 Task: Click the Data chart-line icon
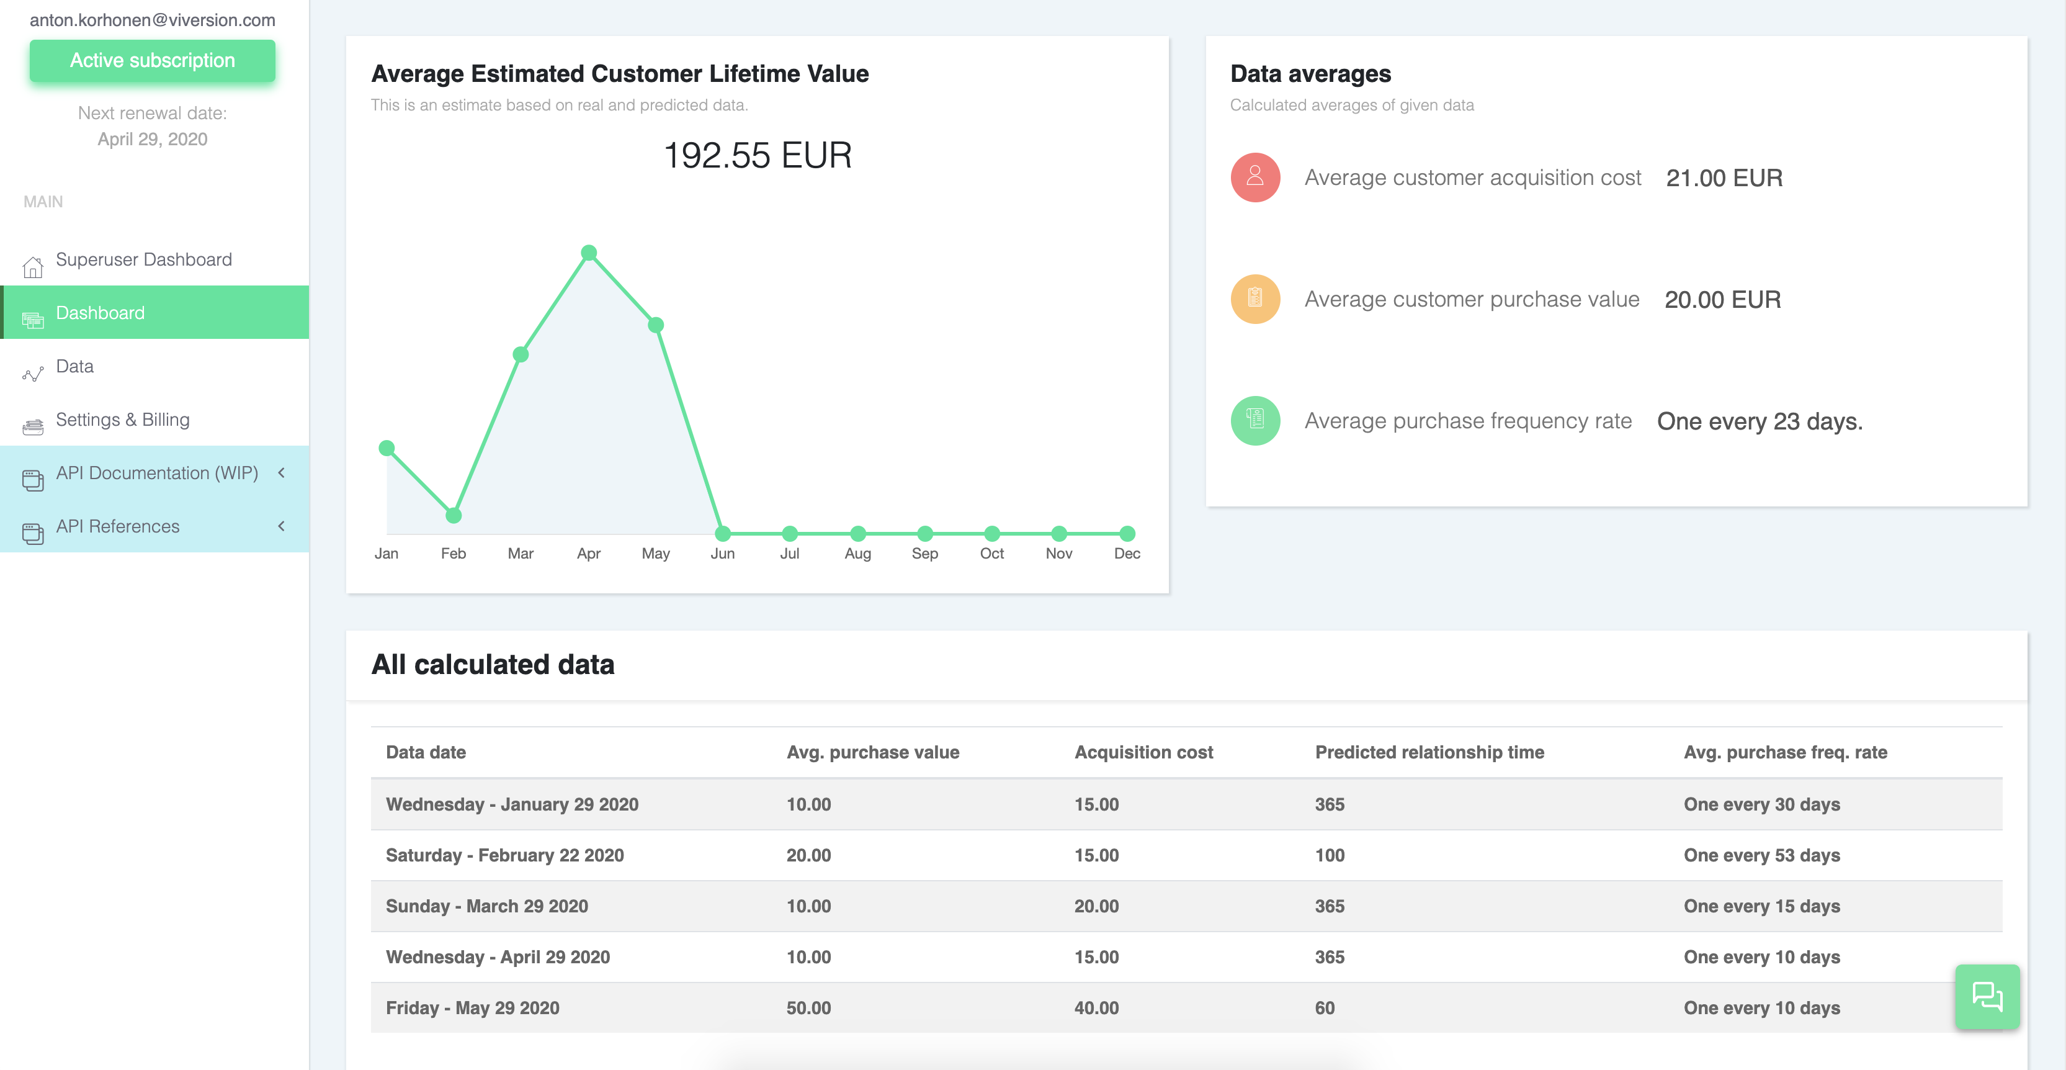click(33, 374)
